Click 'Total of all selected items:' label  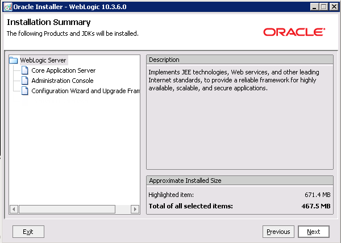click(x=191, y=206)
